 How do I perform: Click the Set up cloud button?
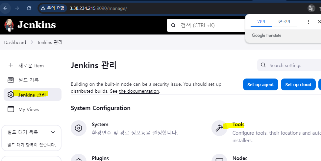[298, 84]
